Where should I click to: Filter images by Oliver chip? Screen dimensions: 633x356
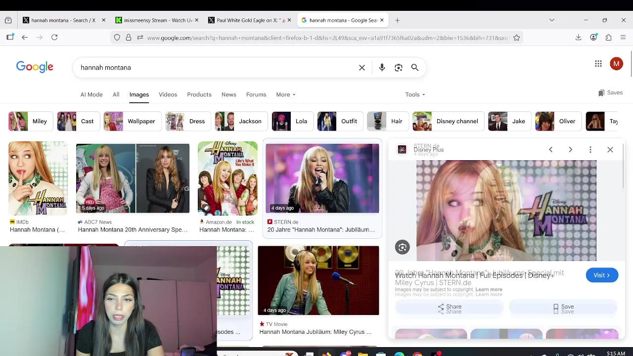(x=557, y=121)
